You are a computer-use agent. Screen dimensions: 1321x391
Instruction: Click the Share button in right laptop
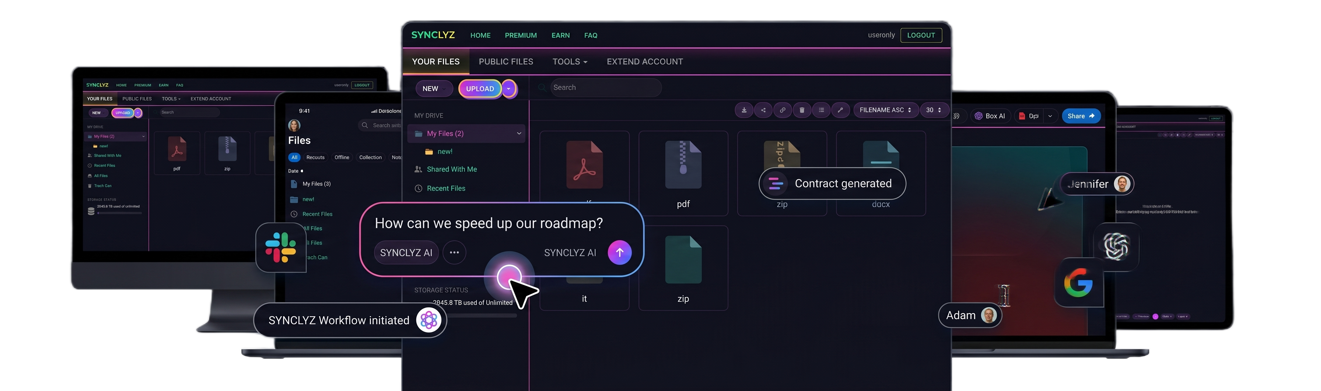(x=1081, y=116)
